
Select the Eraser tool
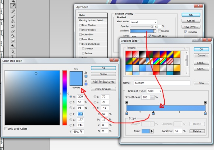(13, 31)
